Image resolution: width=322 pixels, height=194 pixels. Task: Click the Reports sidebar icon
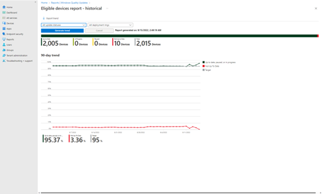click(4, 39)
